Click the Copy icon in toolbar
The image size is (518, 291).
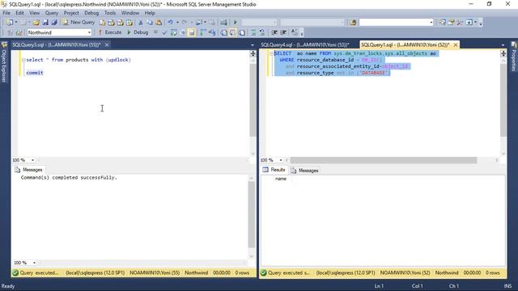(x=150, y=23)
